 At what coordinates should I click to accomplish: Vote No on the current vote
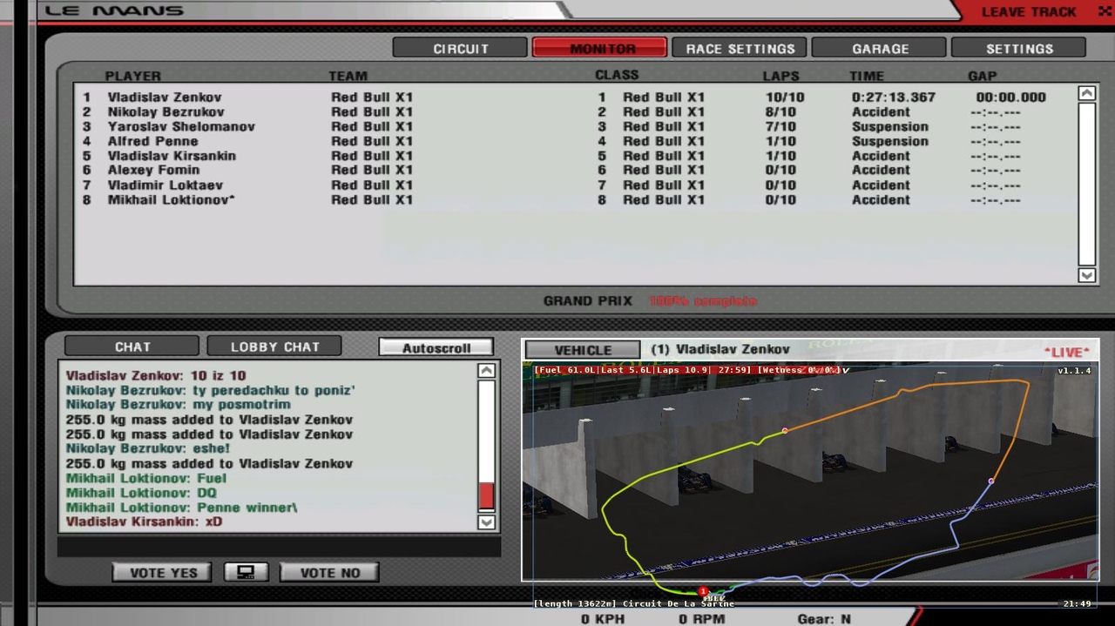click(329, 572)
